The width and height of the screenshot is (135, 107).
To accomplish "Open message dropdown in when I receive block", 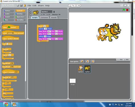I will pyautogui.click(x=17, y=72).
